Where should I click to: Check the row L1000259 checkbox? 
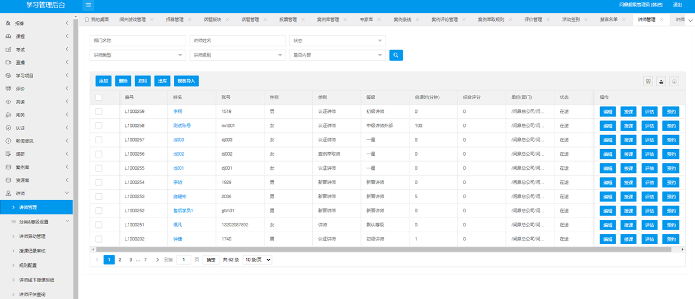[x=99, y=111]
